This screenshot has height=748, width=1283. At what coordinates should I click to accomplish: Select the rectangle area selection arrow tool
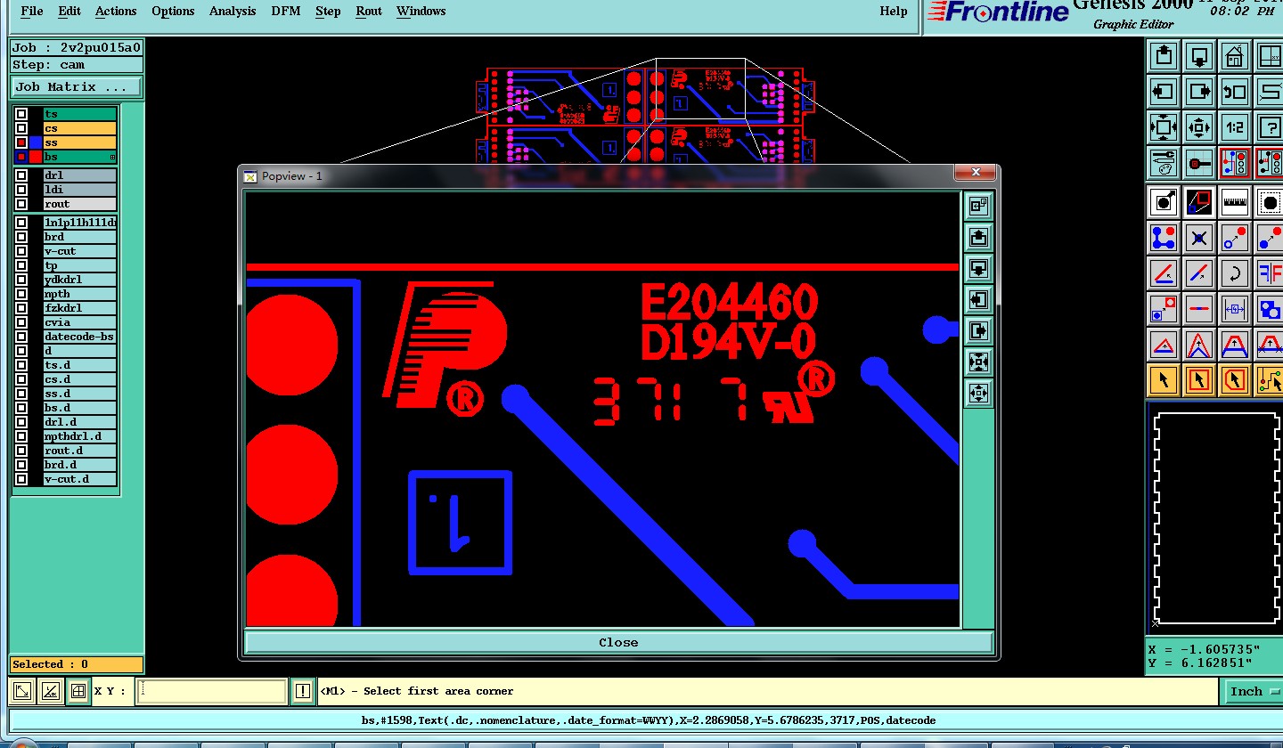point(1199,380)
